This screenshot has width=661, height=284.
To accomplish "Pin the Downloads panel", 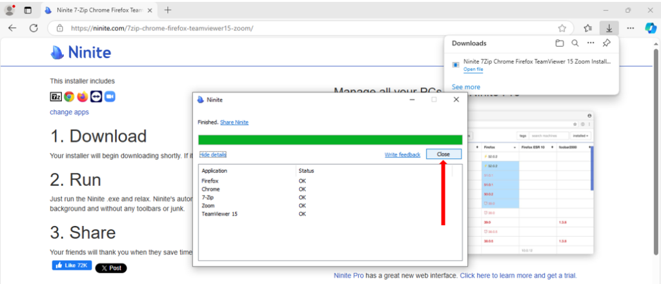I will tap(605, 43).
